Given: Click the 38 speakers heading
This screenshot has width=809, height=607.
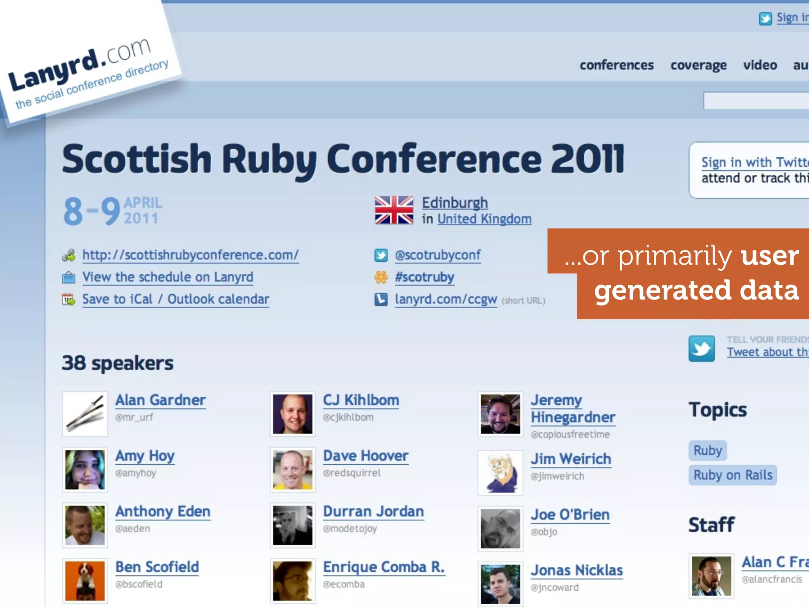Looking at the screenshot, I should click(118, 363).
